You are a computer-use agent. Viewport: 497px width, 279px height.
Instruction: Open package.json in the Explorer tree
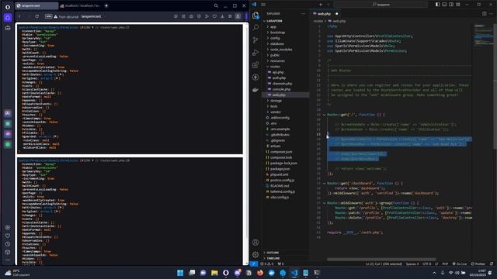[280, 169]
